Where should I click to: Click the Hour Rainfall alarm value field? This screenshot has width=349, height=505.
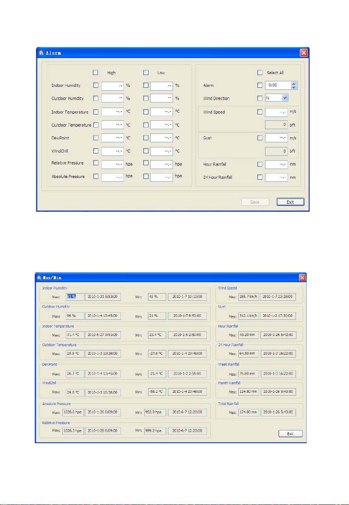[276, 164]
